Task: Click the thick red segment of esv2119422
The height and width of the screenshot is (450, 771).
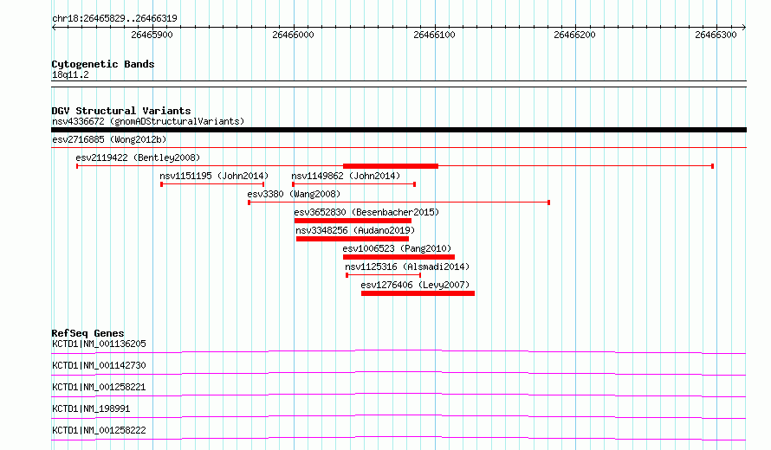Action: click(391, 166)
